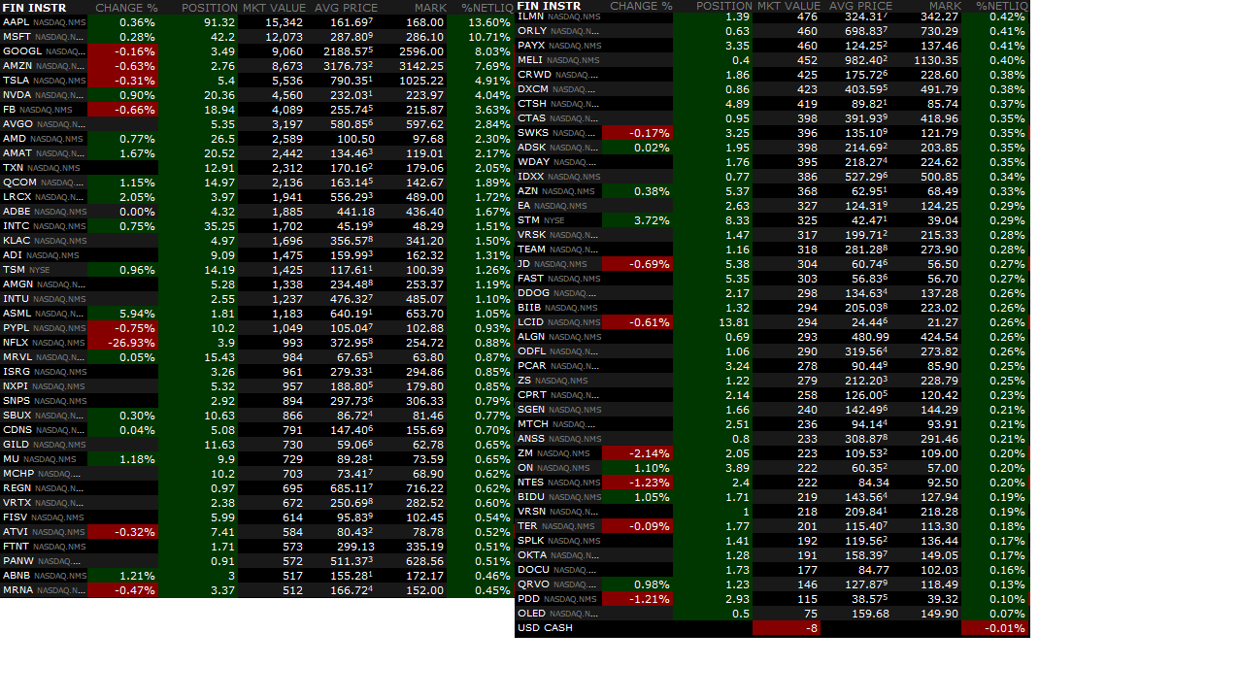Click STM's 3.72% change cell

[x=637, y=219]
